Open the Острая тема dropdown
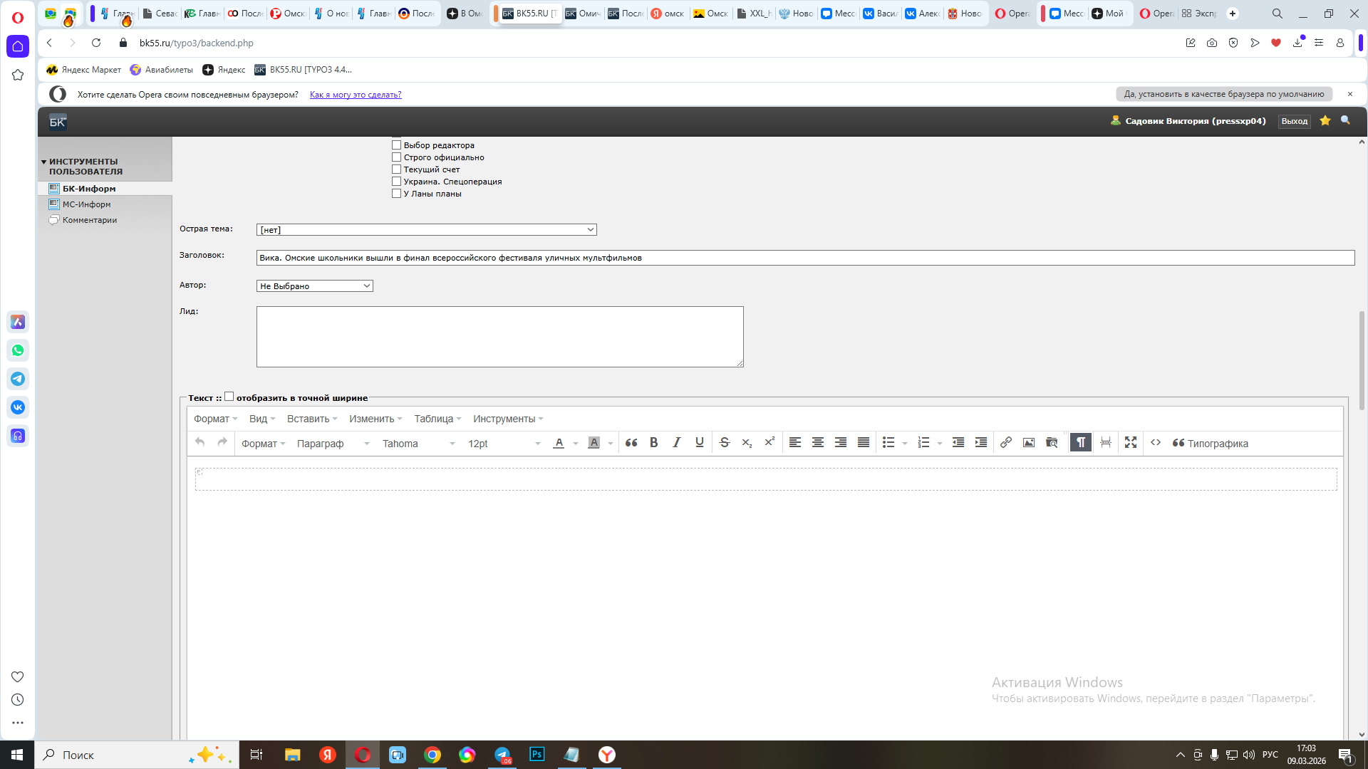This screenshot has height=769, width=1368. pyautogui.click(x=426, y=230)
